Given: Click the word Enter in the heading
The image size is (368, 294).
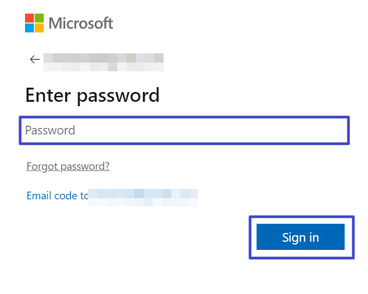Looking at the screenshot, I should tap(48, 95).
